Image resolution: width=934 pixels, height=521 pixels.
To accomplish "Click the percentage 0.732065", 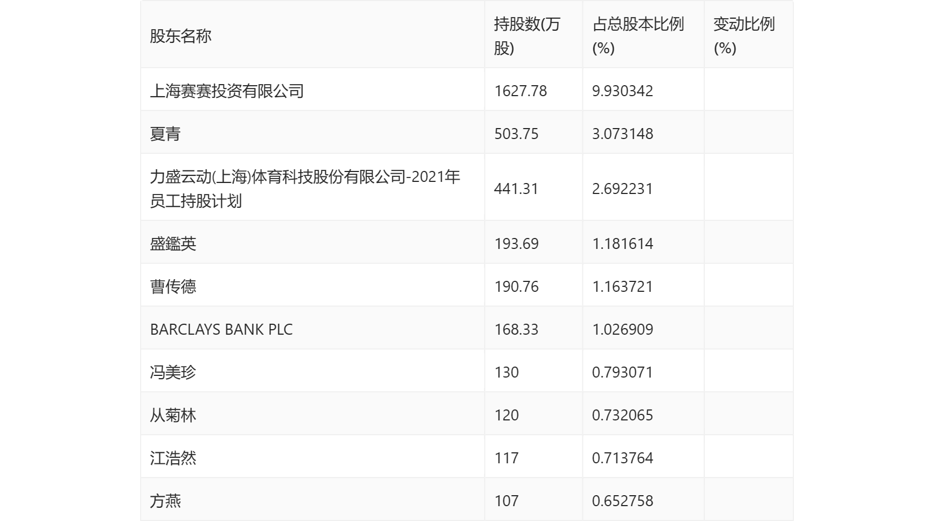I will tap(622, 415).
